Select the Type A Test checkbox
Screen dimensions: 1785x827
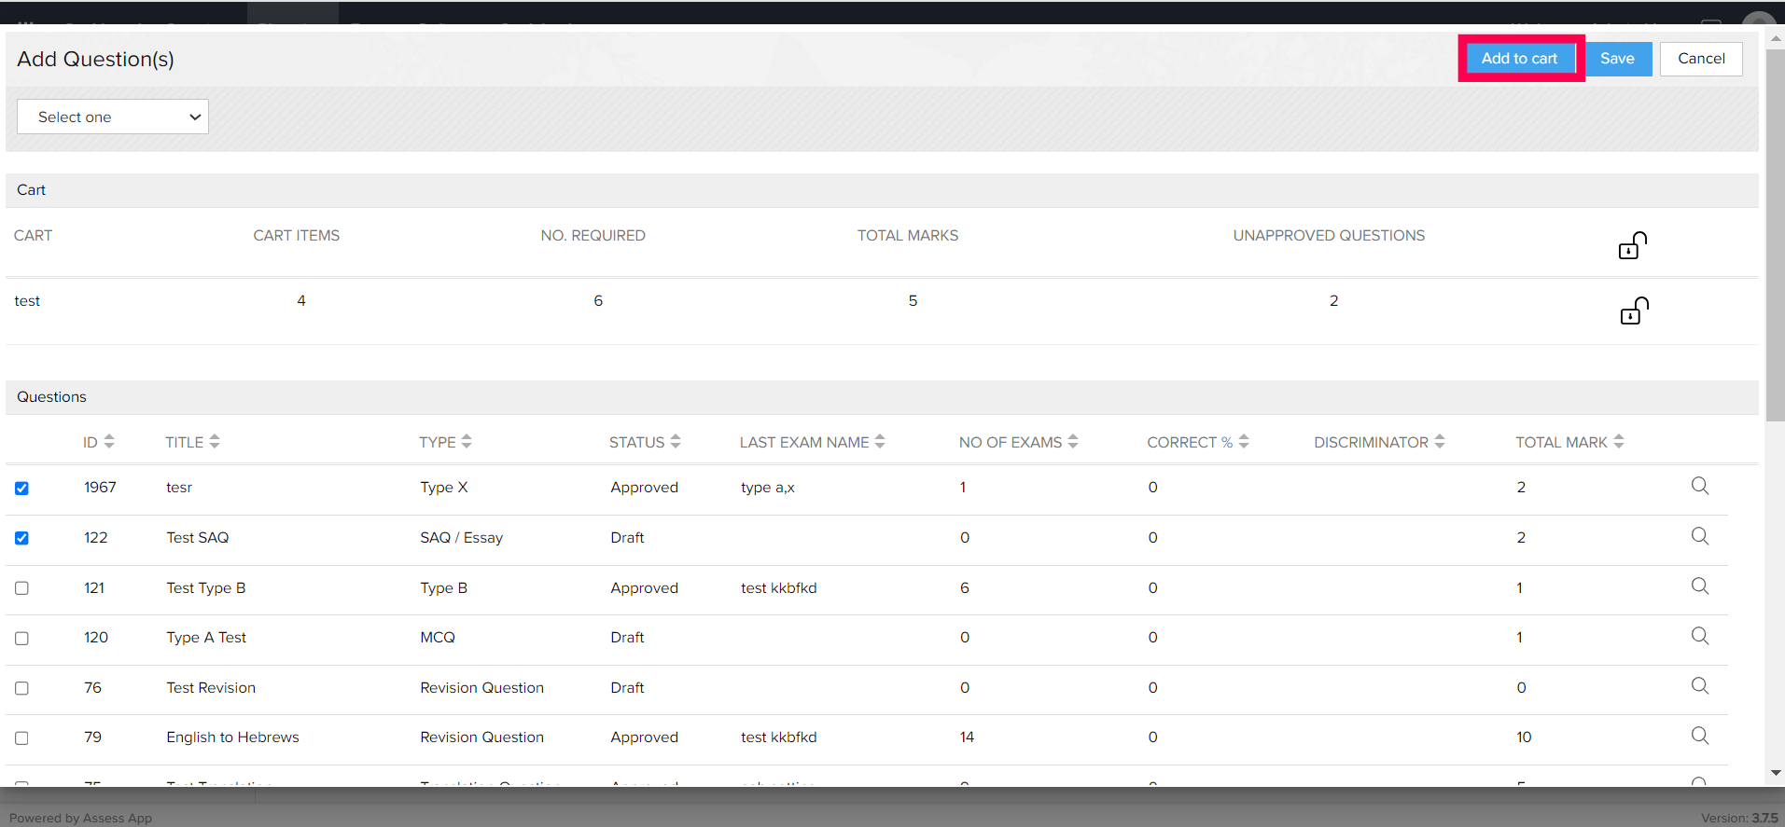pos(21,639)
